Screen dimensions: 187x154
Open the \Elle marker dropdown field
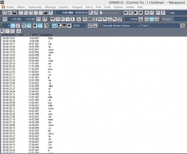[178, 13]
